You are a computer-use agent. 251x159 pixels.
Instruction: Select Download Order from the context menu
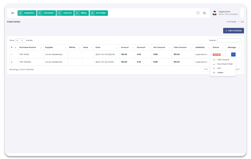click(225, 64)
